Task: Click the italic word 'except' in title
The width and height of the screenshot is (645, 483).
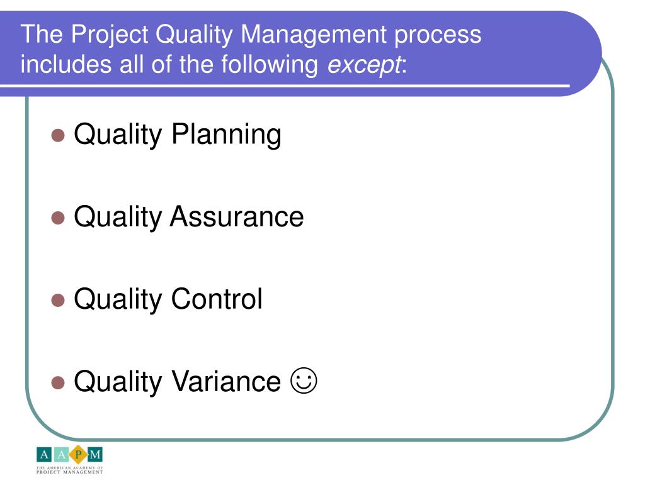Action: pyautogui.click(x=364, y=65)
